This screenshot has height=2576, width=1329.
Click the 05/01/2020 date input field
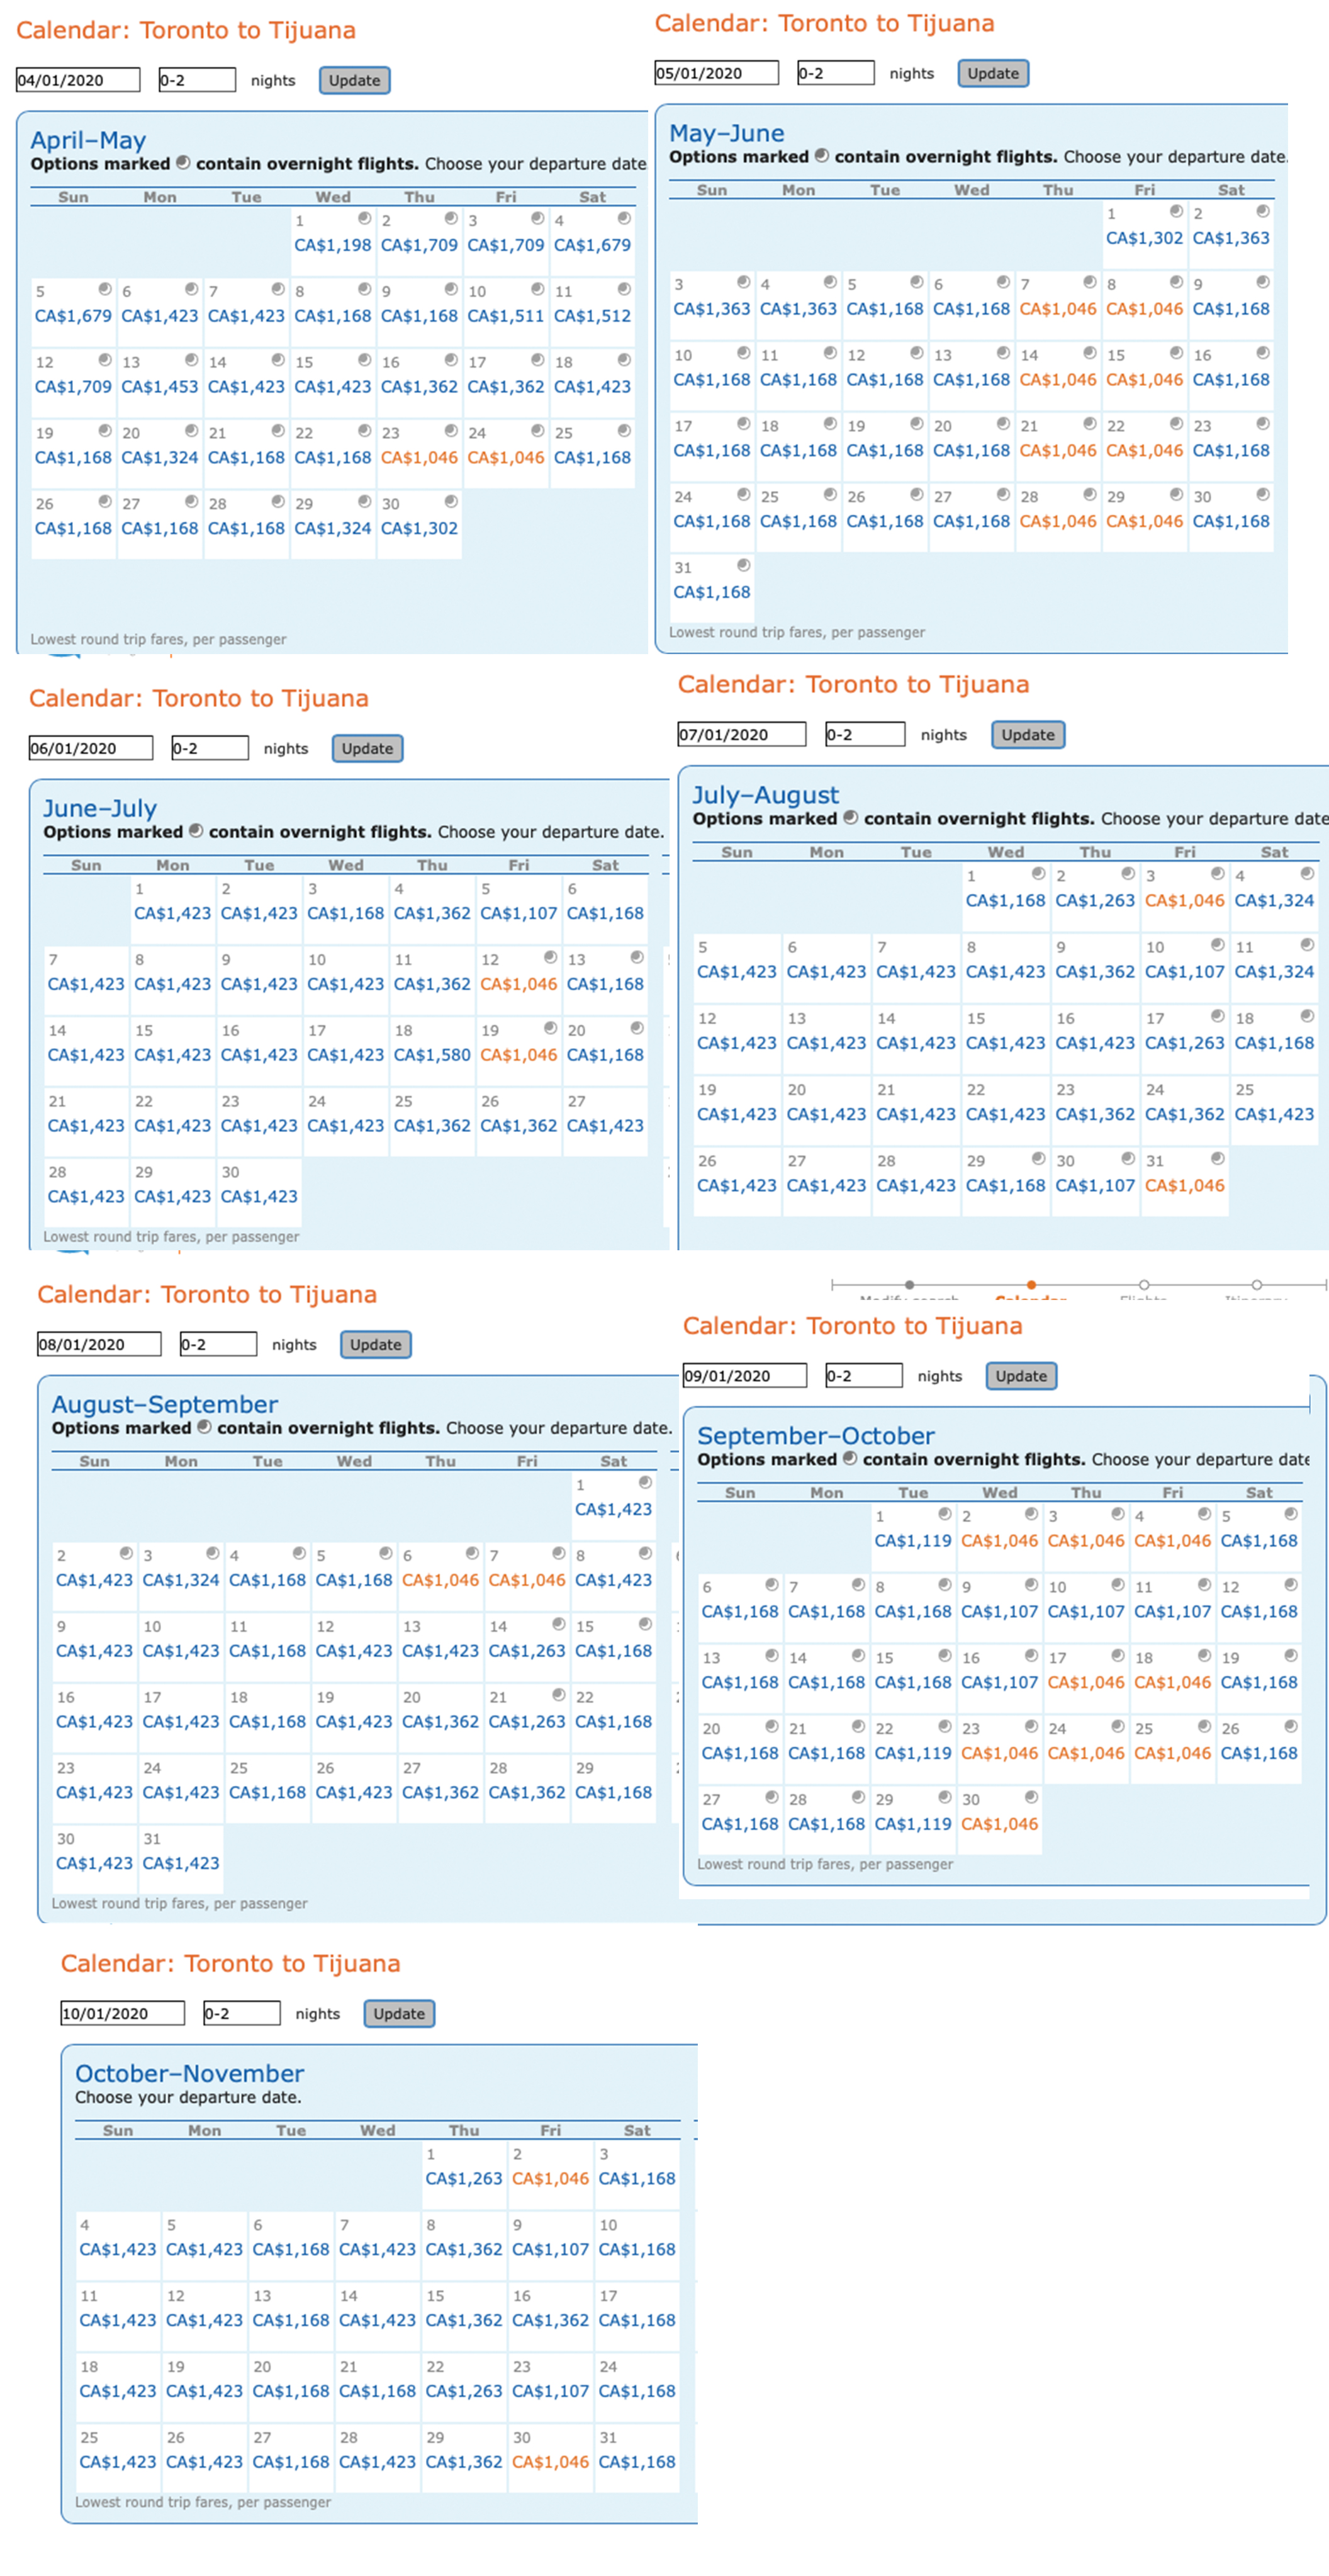pyautogui.click(x=715, y=73)
